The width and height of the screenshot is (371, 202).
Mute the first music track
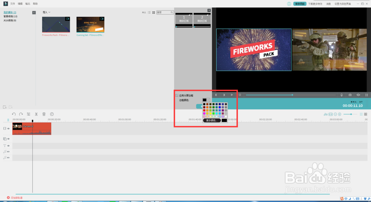click(x=8, y=152)
